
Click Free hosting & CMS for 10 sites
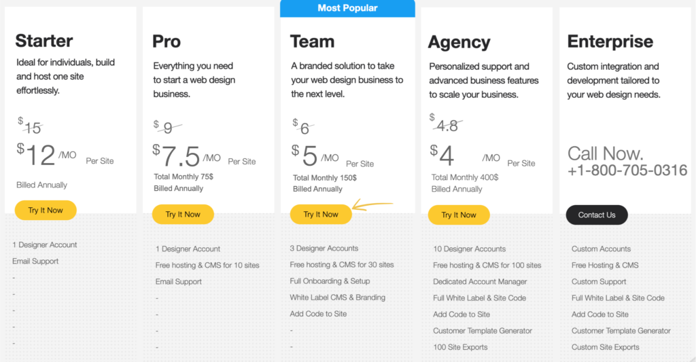point(207,266)
